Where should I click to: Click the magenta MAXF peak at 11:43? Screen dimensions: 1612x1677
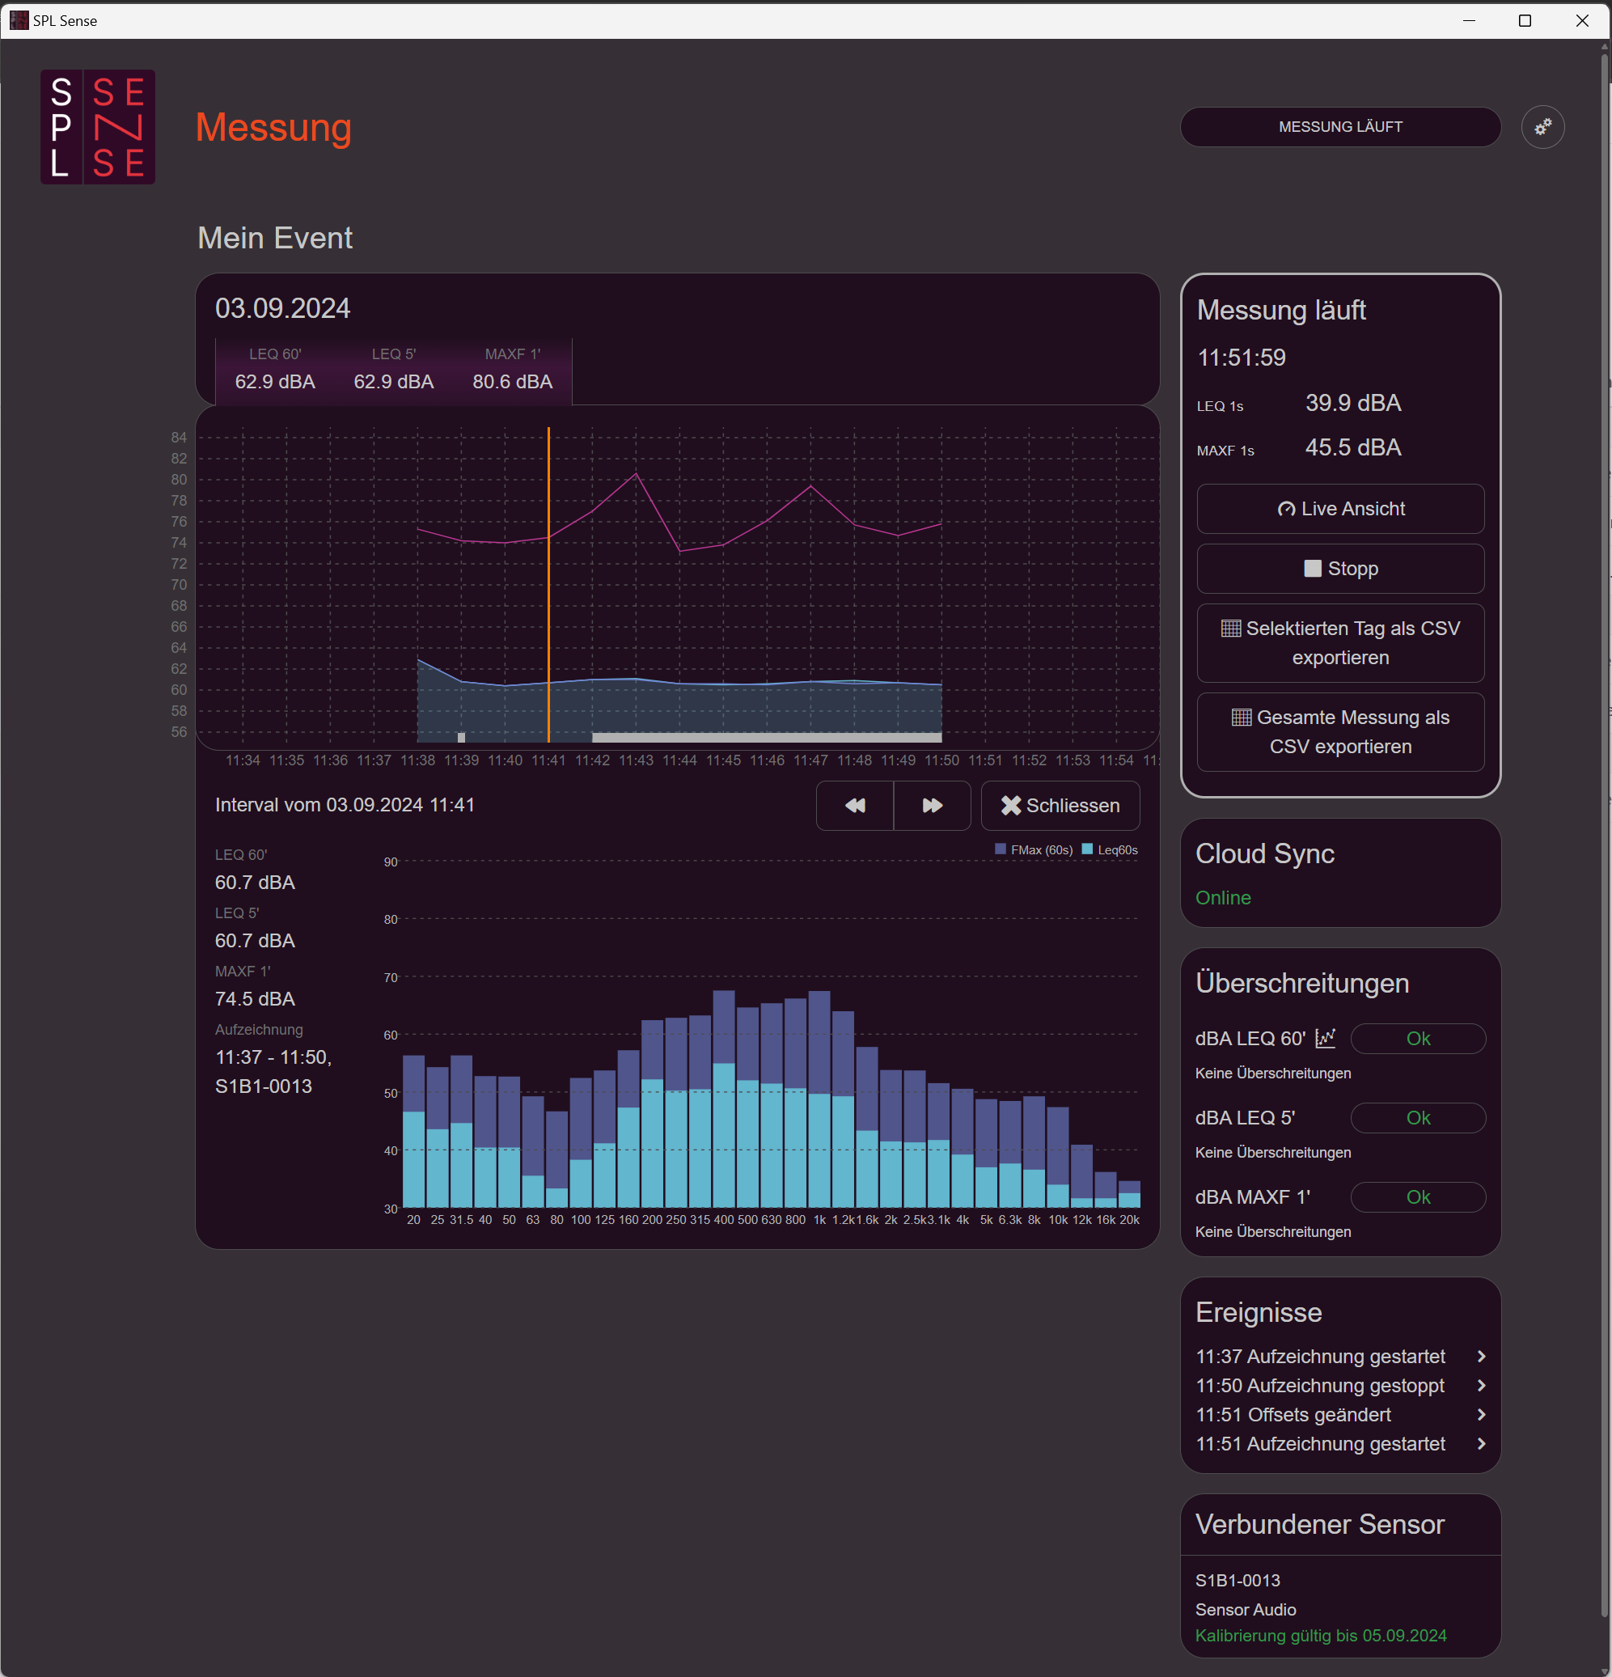tap(636, 473)
